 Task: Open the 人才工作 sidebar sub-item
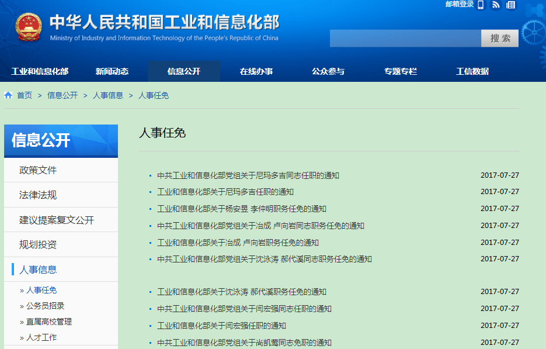point(41,337)
